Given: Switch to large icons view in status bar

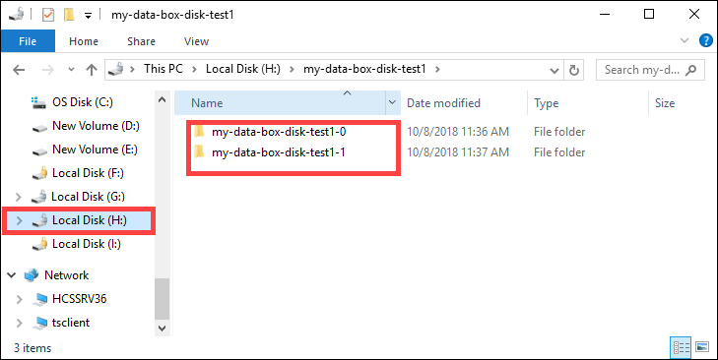Looking at the screenshot, I should [x=702, y=347].
